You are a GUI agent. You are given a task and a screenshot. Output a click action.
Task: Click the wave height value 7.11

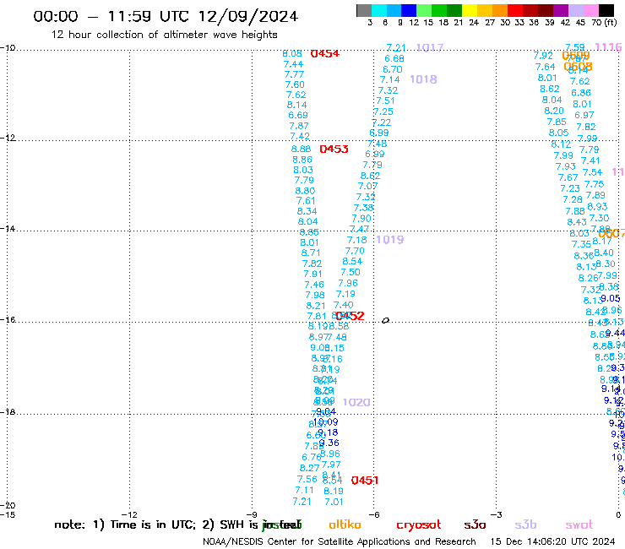click(305, 490)
